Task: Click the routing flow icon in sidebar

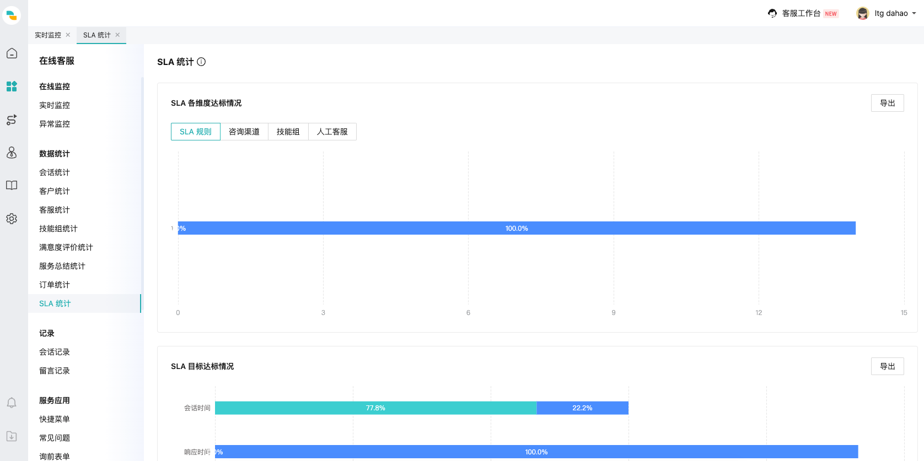Action: point(12,120)
